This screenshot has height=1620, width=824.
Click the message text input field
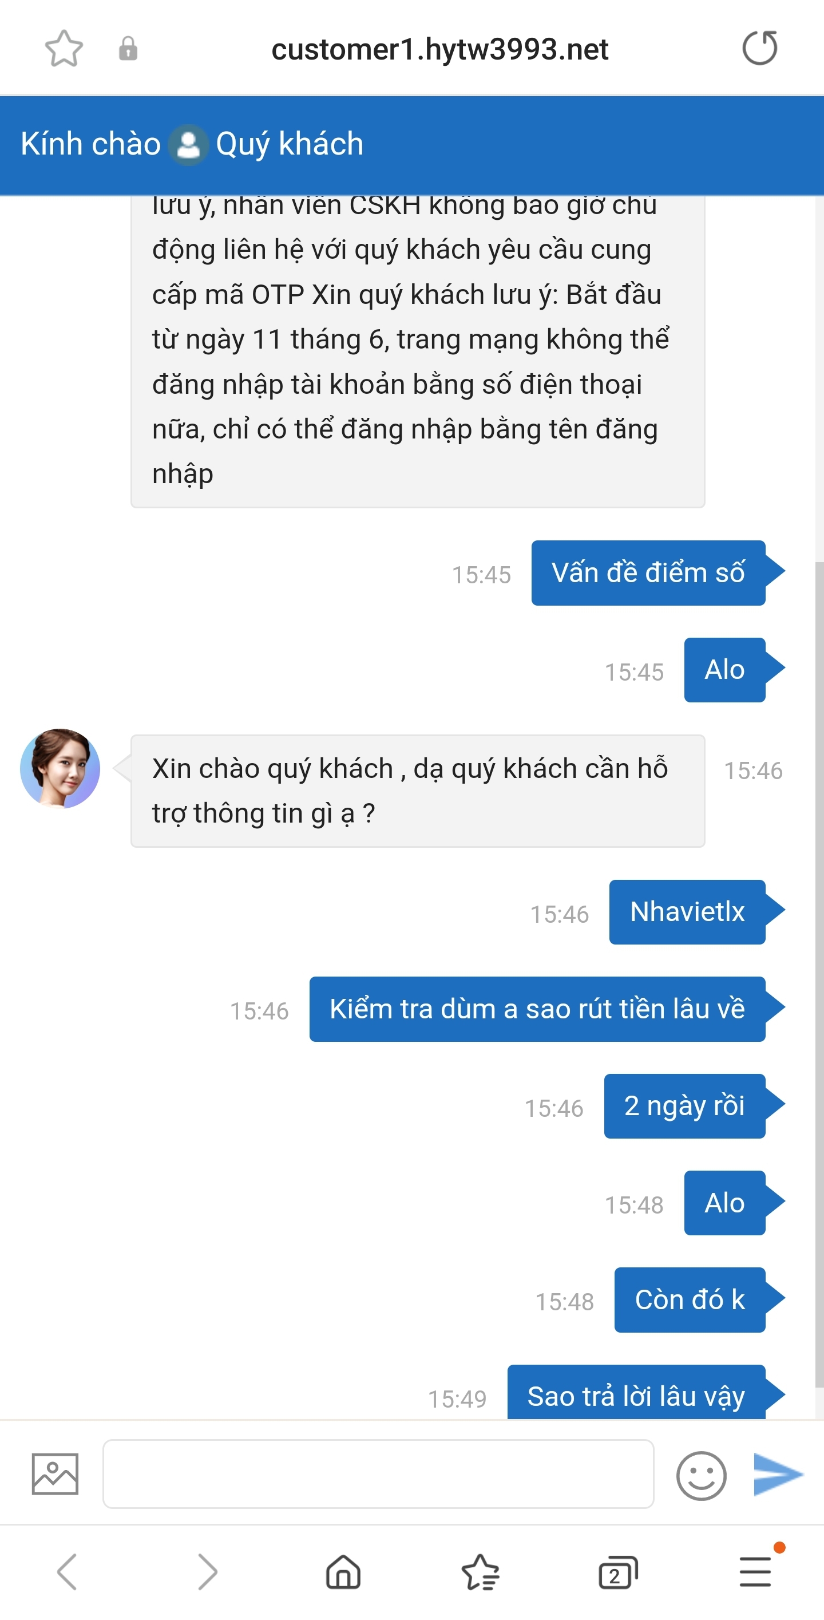click(x=378, y=1474)
